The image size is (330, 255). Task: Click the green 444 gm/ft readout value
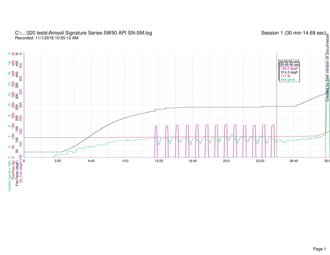pos(288,80)
